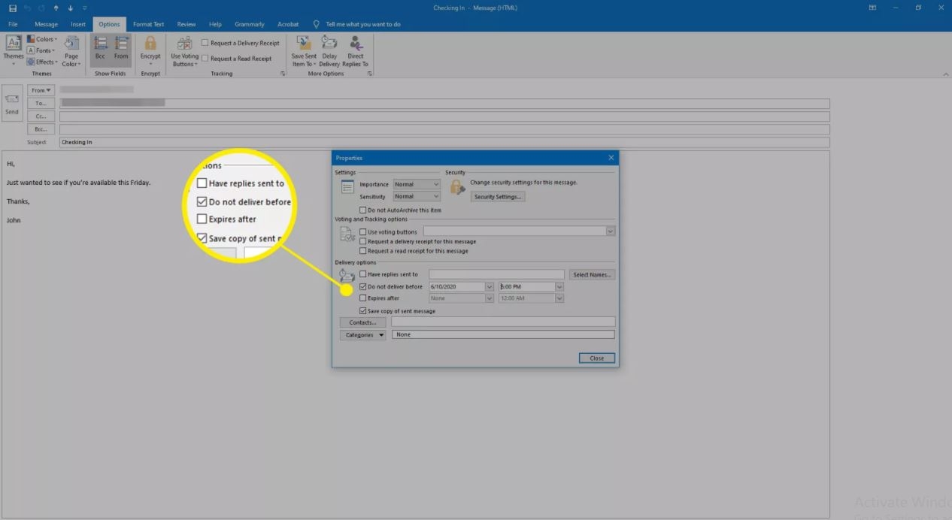The image size is (952, 520).
Task: Click the Select Names button
Action: pyautogui.click(x=593, y=274)
